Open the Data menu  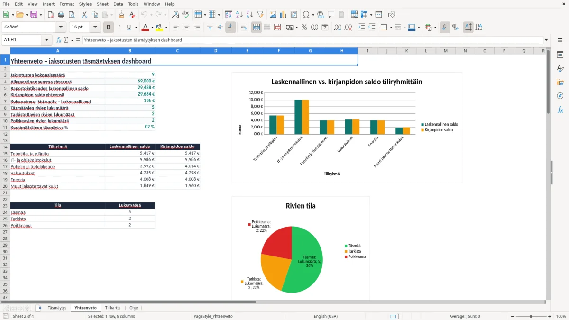pyautogui.click(x=118, y=4)
